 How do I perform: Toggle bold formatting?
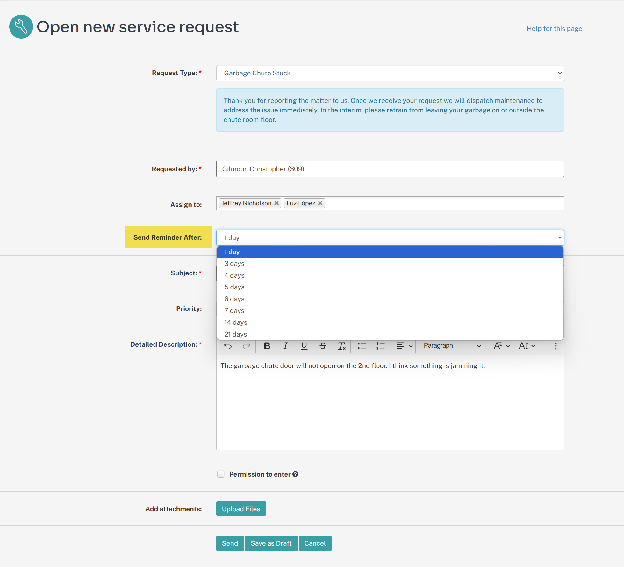[267, 346]
